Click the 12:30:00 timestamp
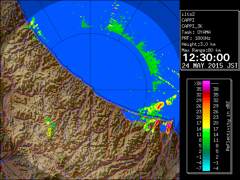 [206, 57]
